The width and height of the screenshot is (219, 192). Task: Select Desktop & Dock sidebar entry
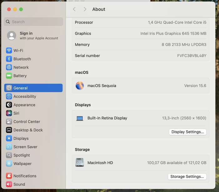click(x=33, y=130)
